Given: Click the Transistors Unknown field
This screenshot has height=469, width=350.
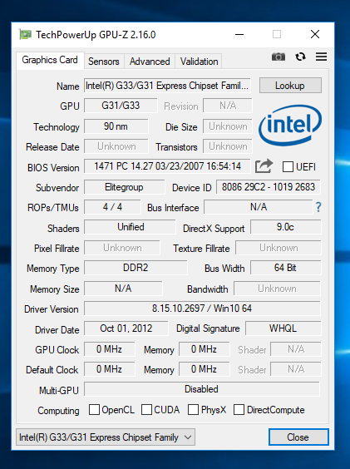Looking at the screenshot, I should (x=228, y=146).
